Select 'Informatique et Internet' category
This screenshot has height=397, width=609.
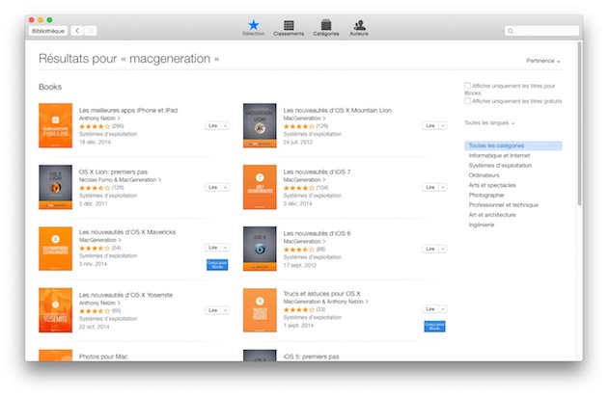[499, 155]
